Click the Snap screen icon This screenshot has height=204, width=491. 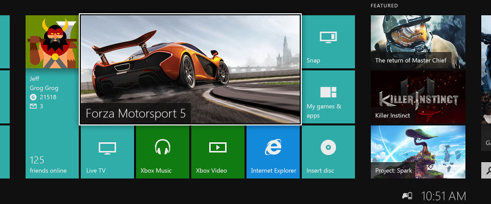coord(328,37)
